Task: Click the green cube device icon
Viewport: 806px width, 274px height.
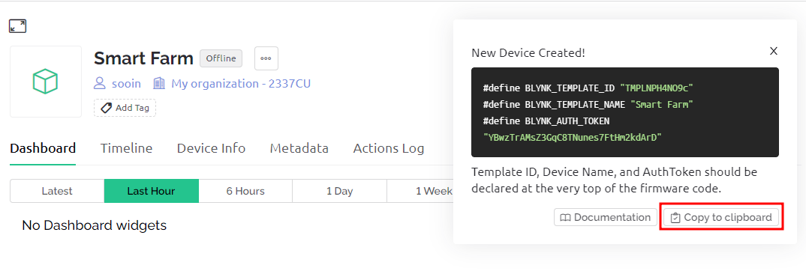Action: pyautogui.click(x=45, y=81)
